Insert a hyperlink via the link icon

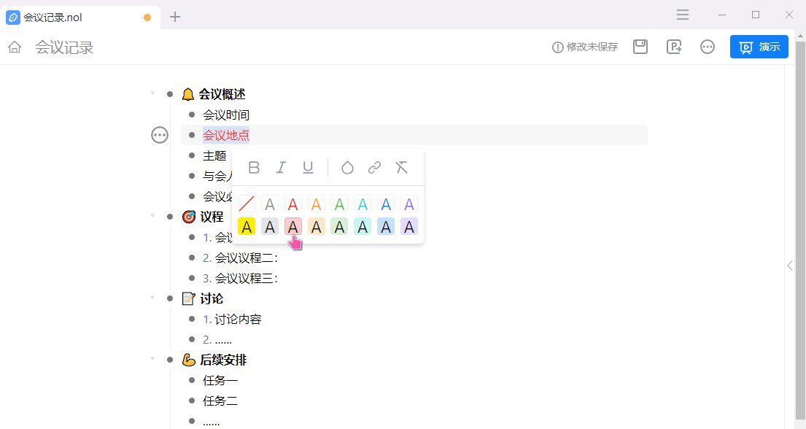(374, 168)
